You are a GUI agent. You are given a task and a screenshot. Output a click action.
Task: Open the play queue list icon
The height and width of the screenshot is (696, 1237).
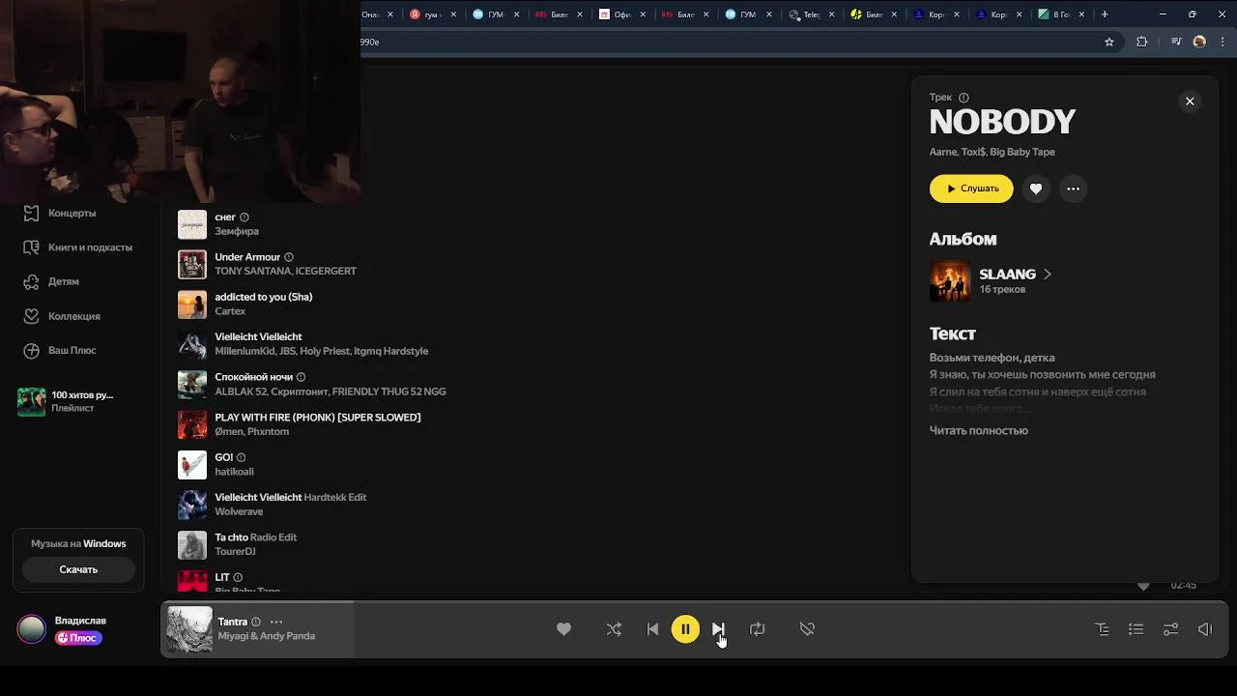[x=1136, y=629]
